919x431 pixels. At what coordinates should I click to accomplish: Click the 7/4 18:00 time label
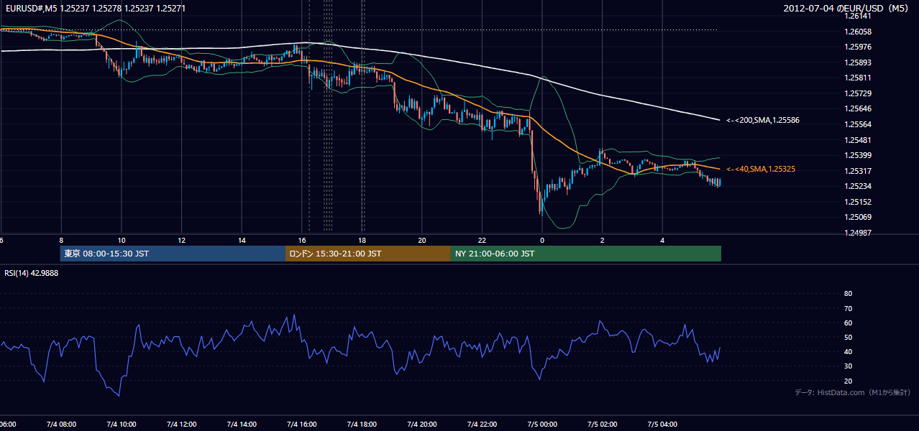[x=362, y=425]
